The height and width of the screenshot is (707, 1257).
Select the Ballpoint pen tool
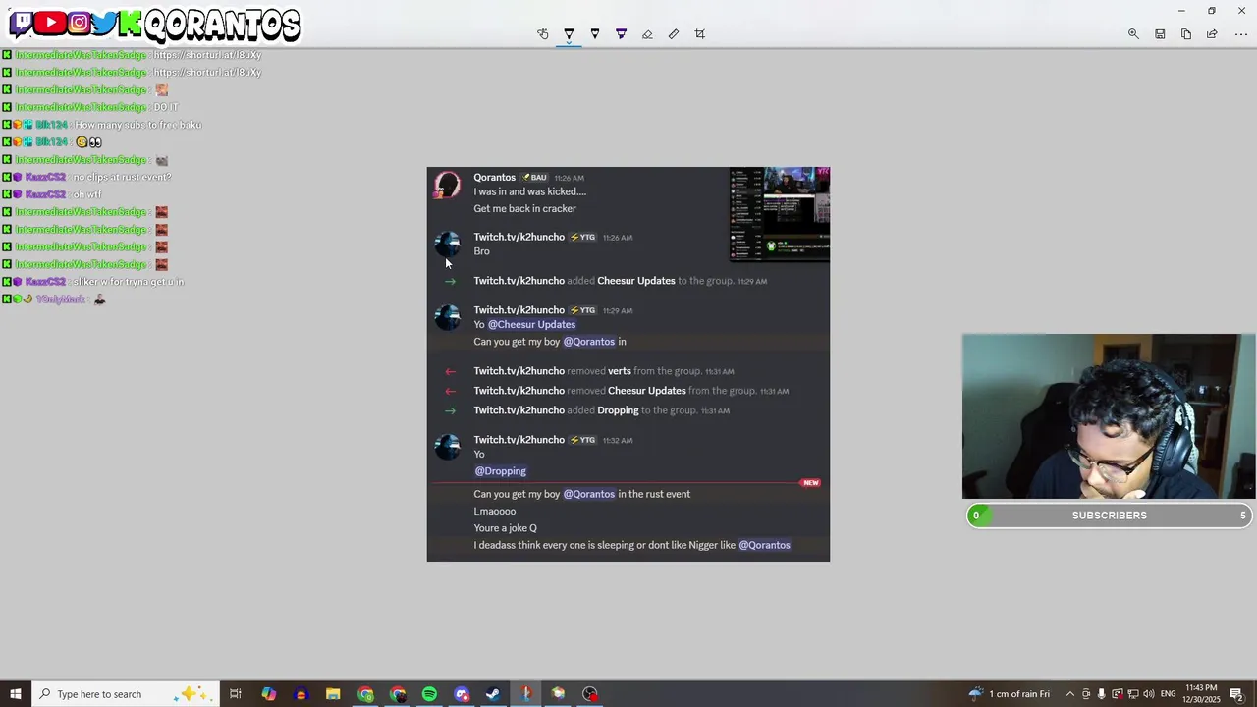(x=569, y=34)
